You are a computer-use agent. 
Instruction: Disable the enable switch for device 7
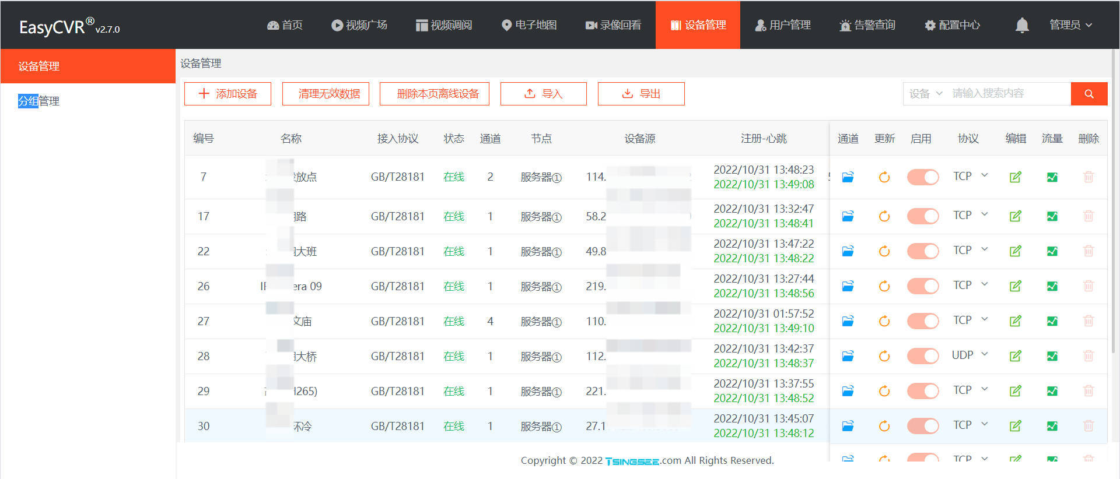coord(923,177)
